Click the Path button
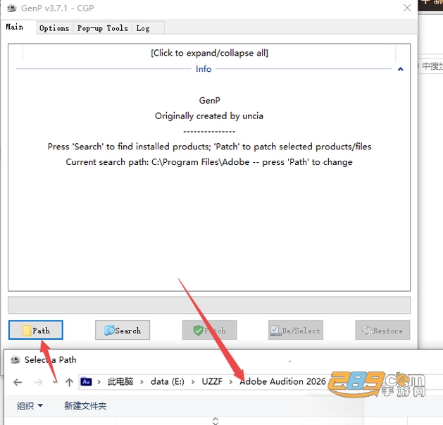 (36, 330)
